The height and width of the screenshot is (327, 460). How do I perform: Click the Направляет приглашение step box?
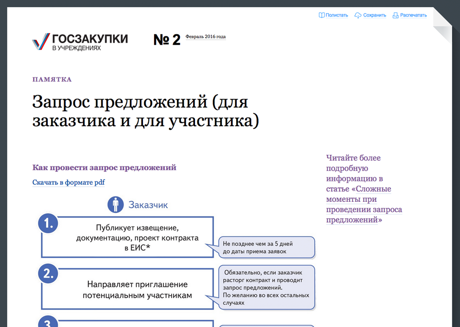[137, 290]
